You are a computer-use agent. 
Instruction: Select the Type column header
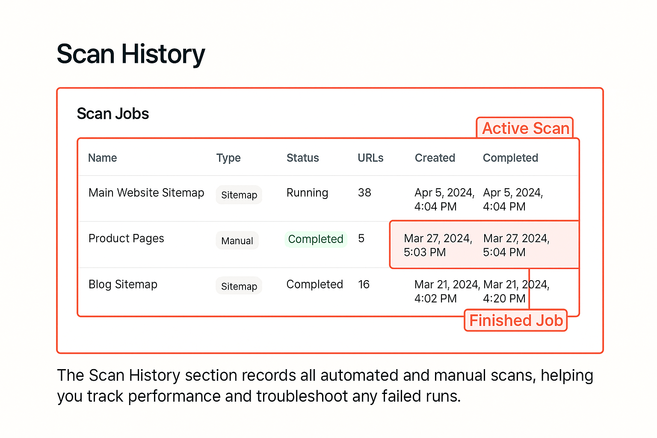point(228,158)
